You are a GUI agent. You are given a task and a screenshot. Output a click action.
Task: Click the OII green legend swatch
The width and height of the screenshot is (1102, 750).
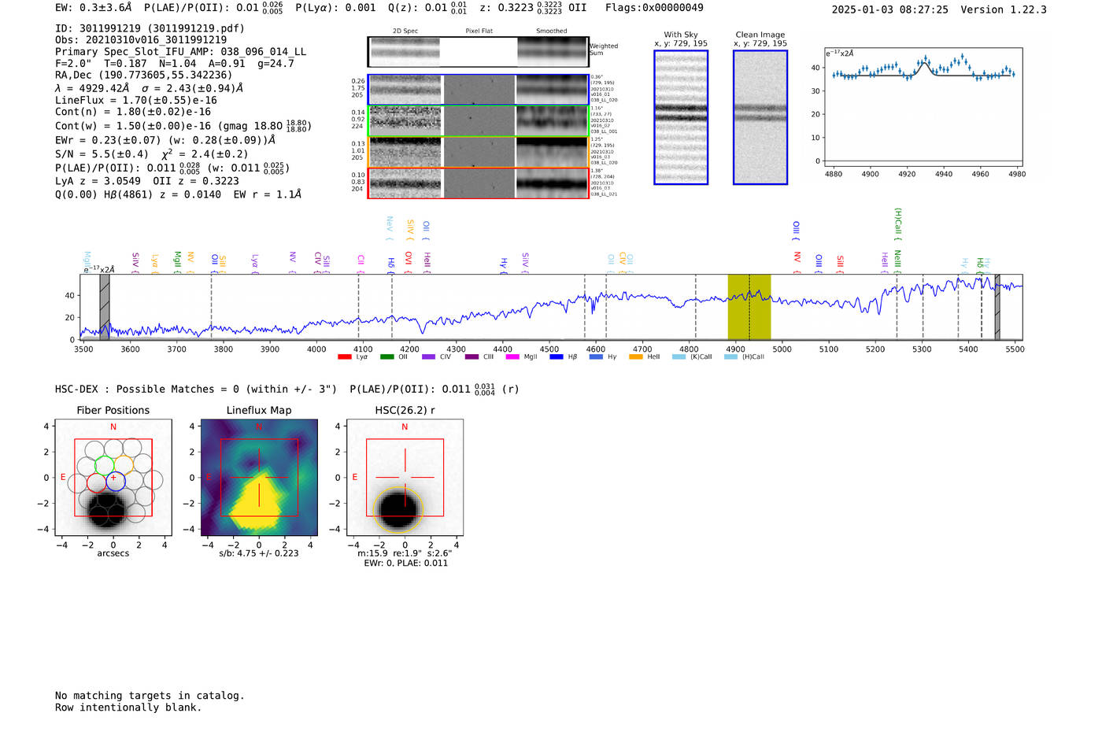386,357
